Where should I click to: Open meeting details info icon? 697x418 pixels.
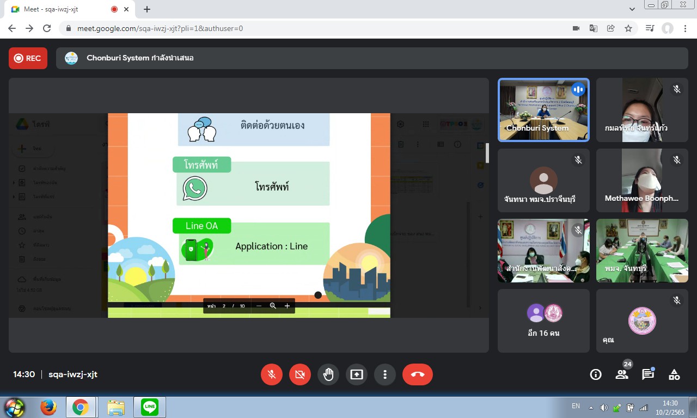(596, 374)
